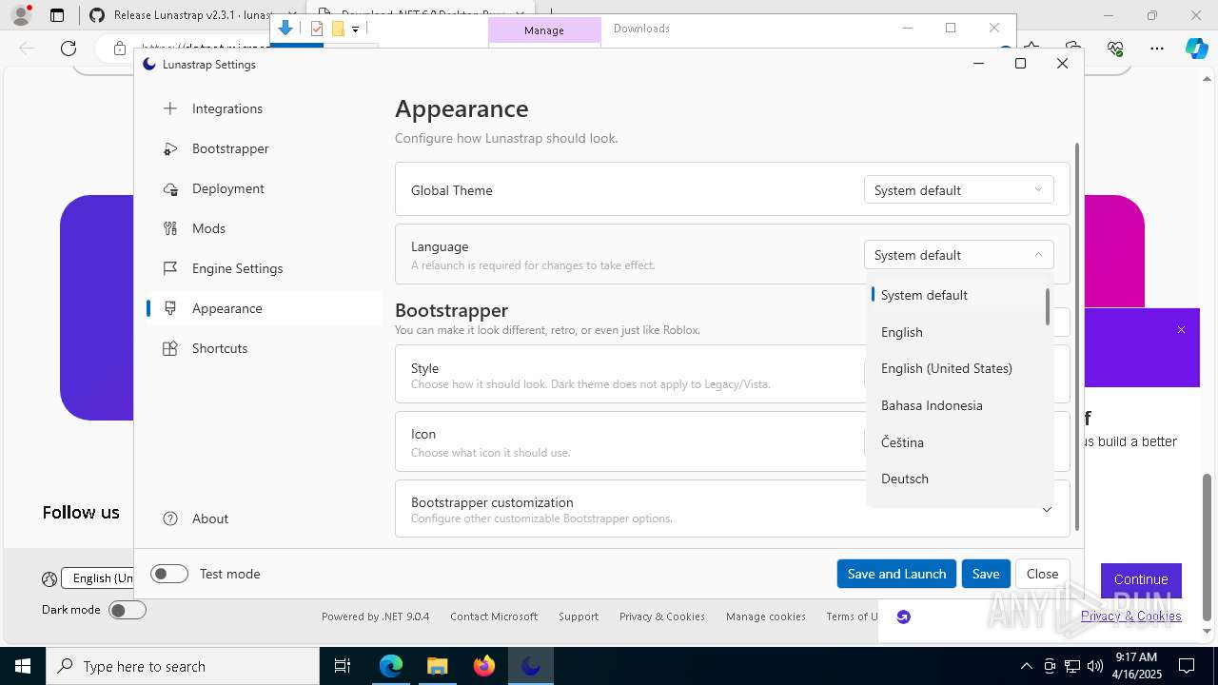Open the Support link in page footer
The height and width of the screenshot is (685, 1218).
579,616
